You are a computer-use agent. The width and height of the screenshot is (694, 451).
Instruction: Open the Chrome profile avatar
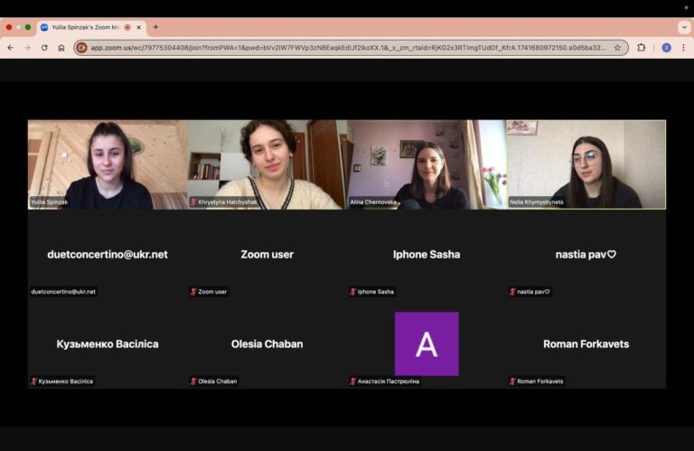666,47
